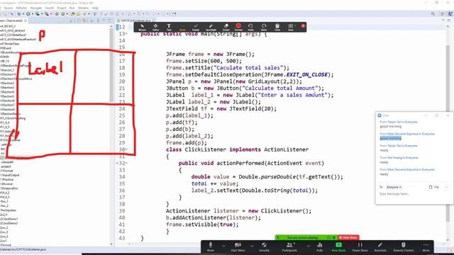Turn on the Spotlight annotation tool
The width and height of the screenshot is (454, 255).
pos(211,27)
